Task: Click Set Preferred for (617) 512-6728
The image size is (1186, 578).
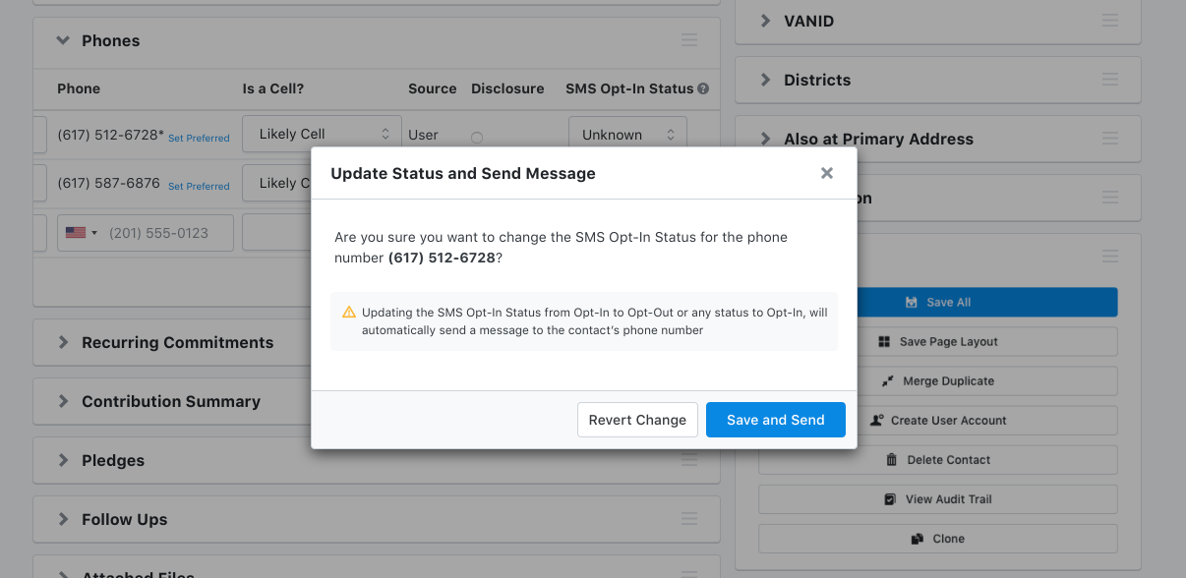Action: coord(199,138)
